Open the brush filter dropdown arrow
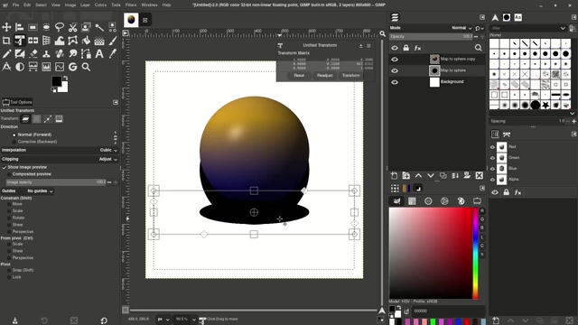Image resolution: width=578 pixels, height=325 pixels. tap(563, 28)
